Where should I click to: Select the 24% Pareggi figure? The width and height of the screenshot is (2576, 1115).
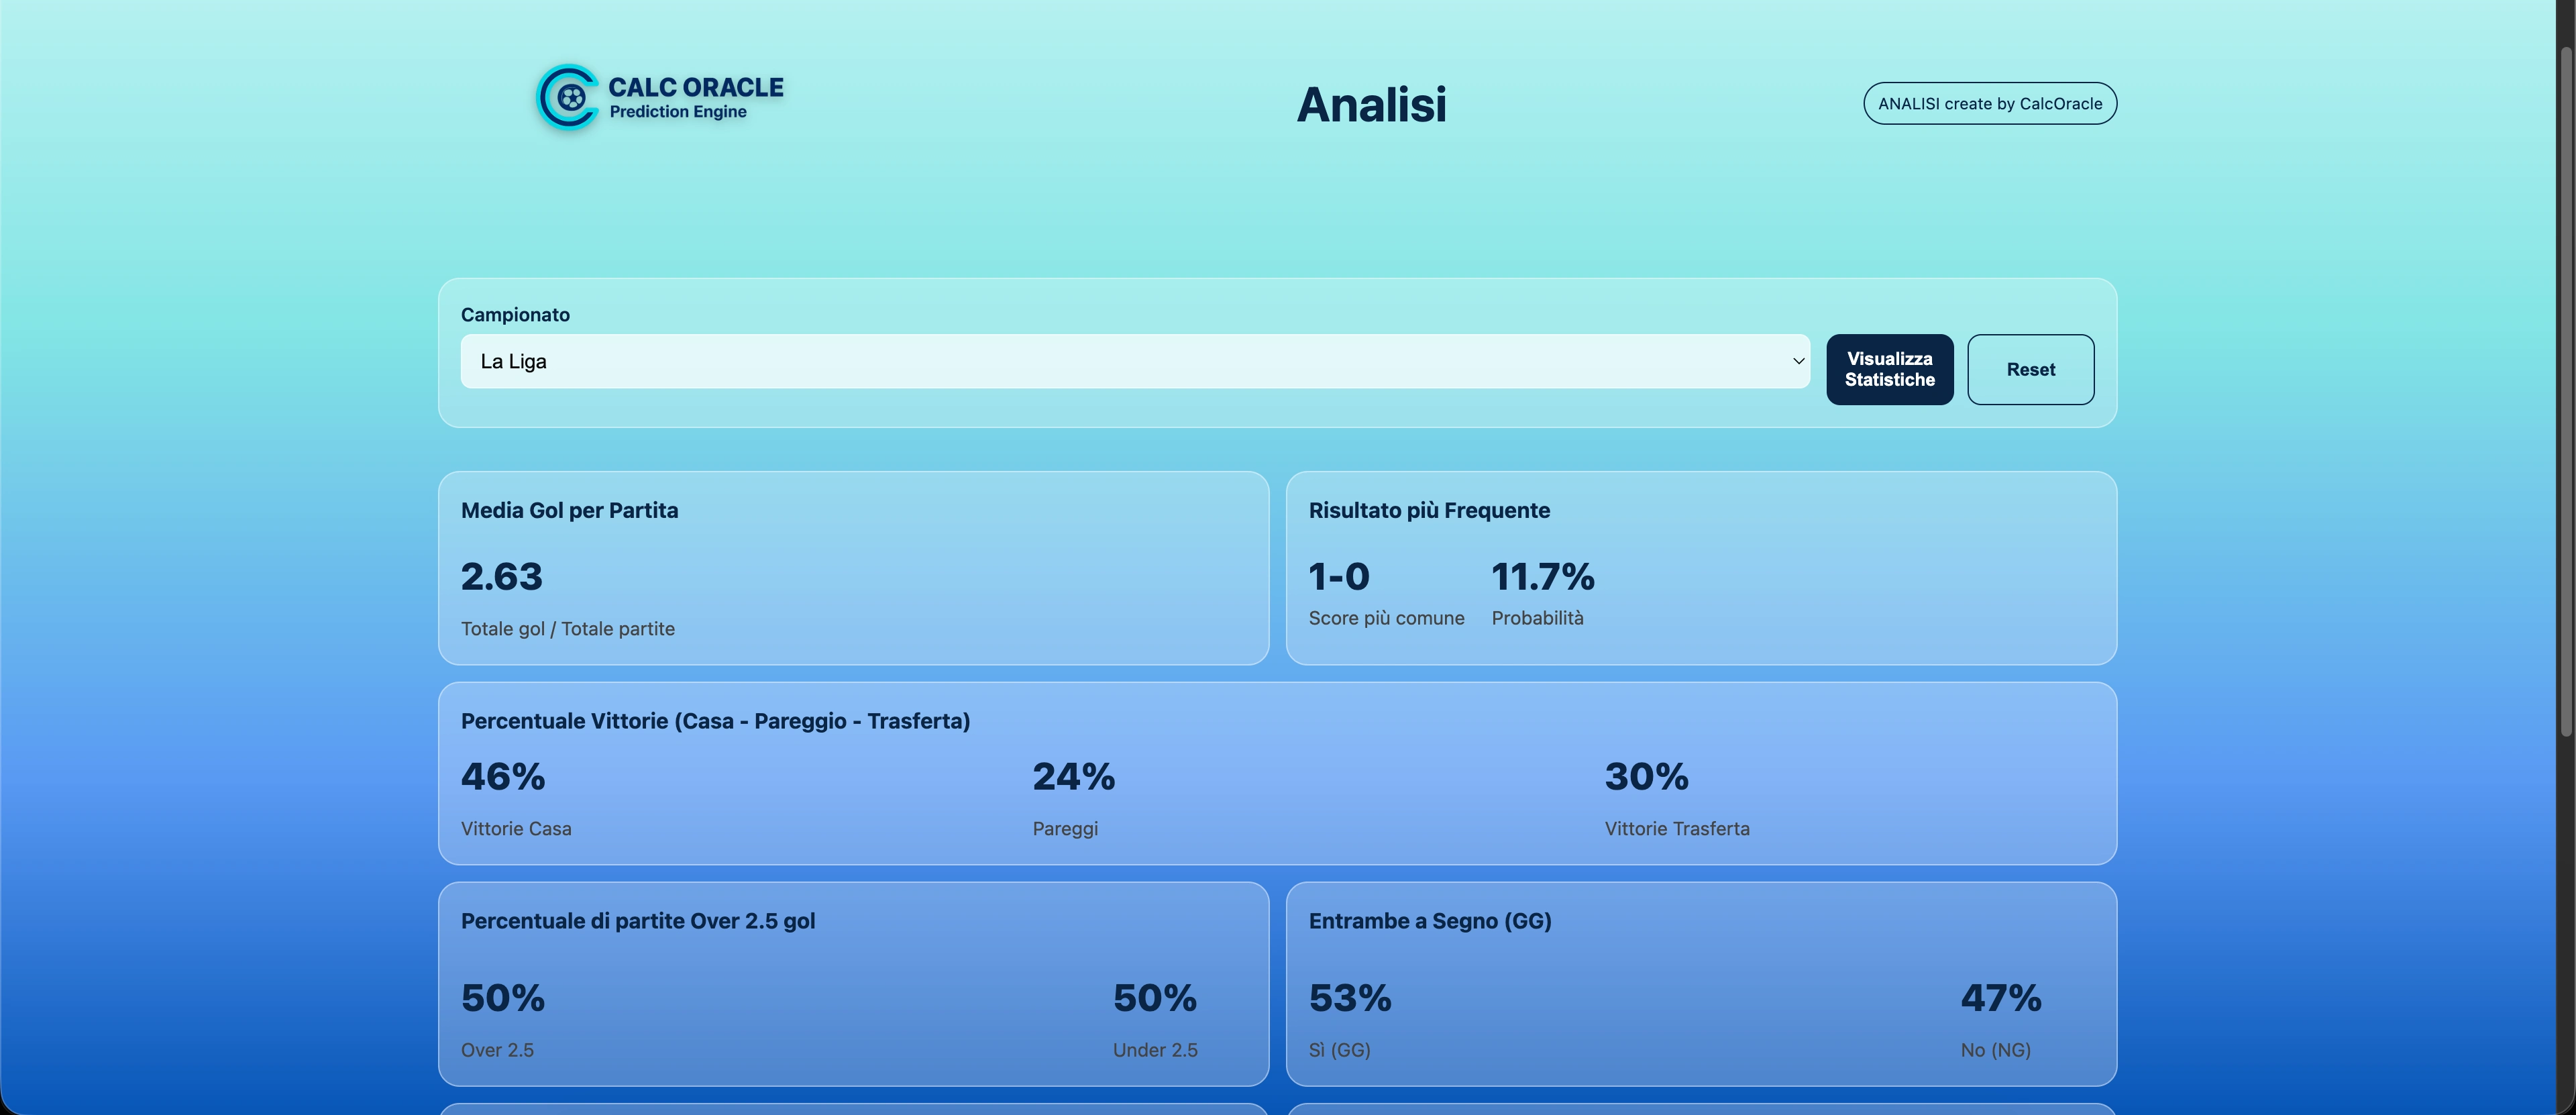[1073, 777]
